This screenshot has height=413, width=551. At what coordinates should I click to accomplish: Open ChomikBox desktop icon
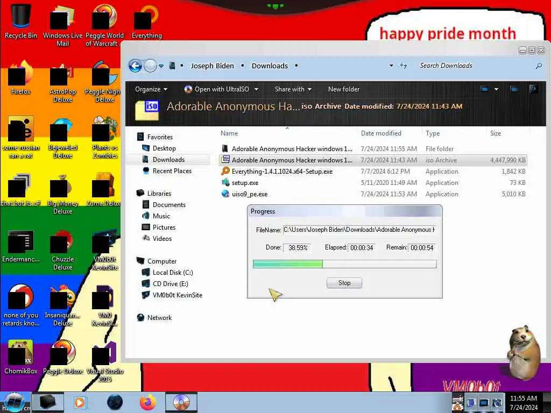[x=21, y=357]
